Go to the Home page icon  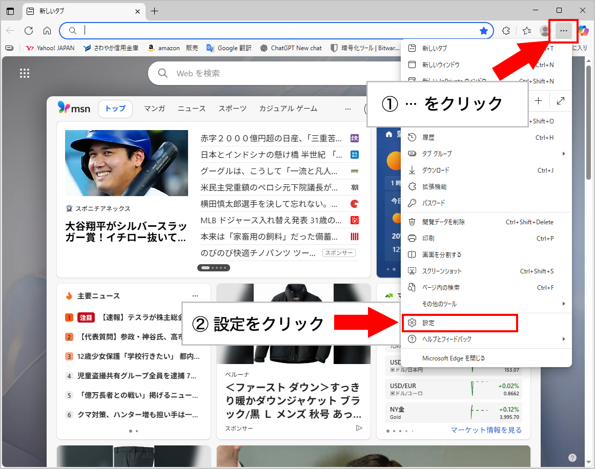point(47,31)
